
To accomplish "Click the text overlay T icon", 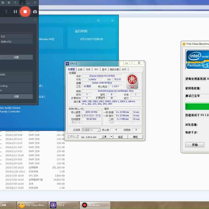I will point(6,12).
